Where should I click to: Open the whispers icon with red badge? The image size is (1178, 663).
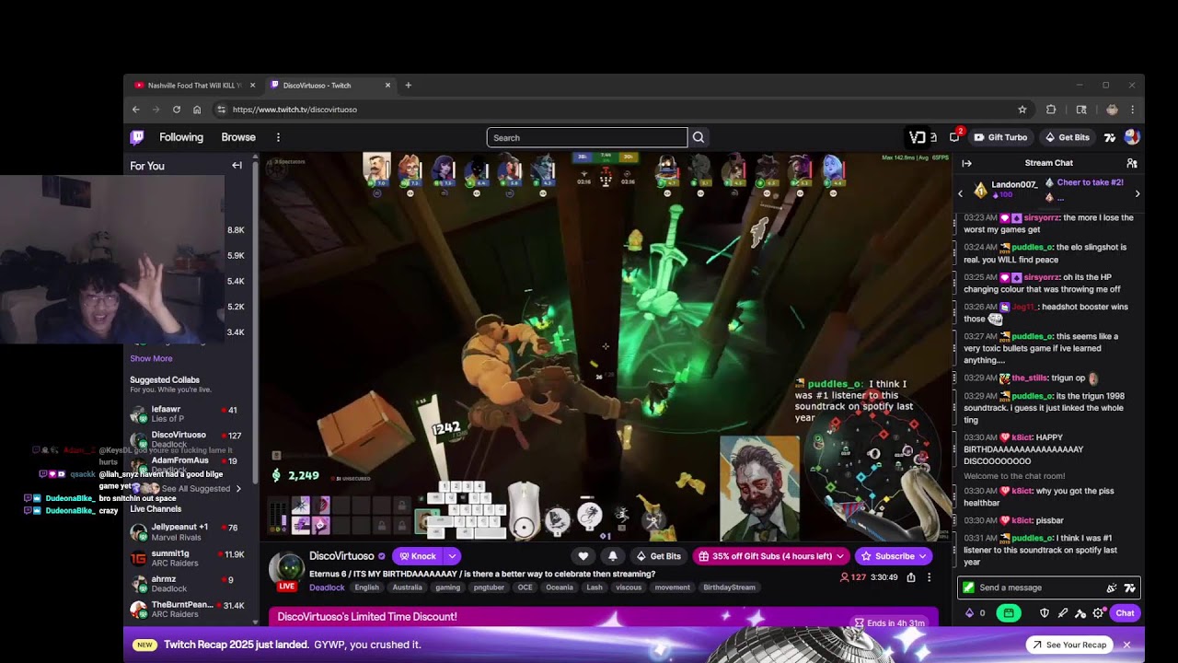[x=955, y=136]
